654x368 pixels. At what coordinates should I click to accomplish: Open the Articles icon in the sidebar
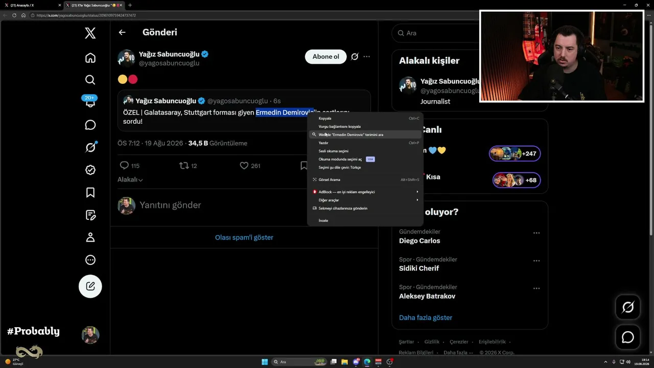coord(90,215)
